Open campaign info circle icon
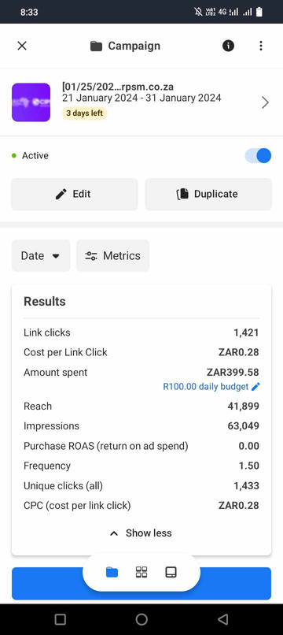 [228, 46]
